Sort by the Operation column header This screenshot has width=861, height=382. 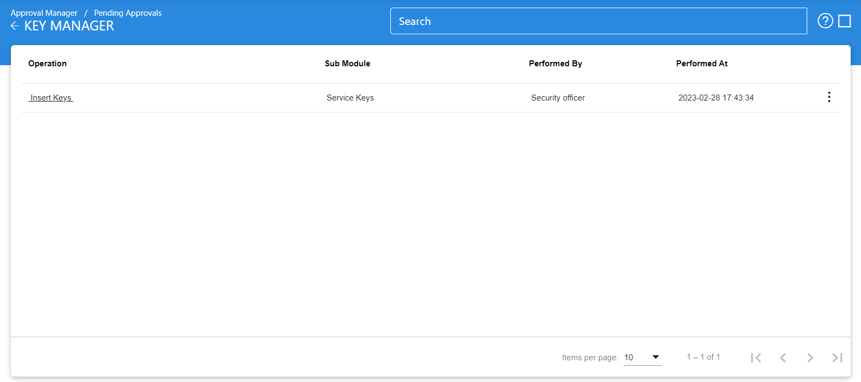click(48, 64)
